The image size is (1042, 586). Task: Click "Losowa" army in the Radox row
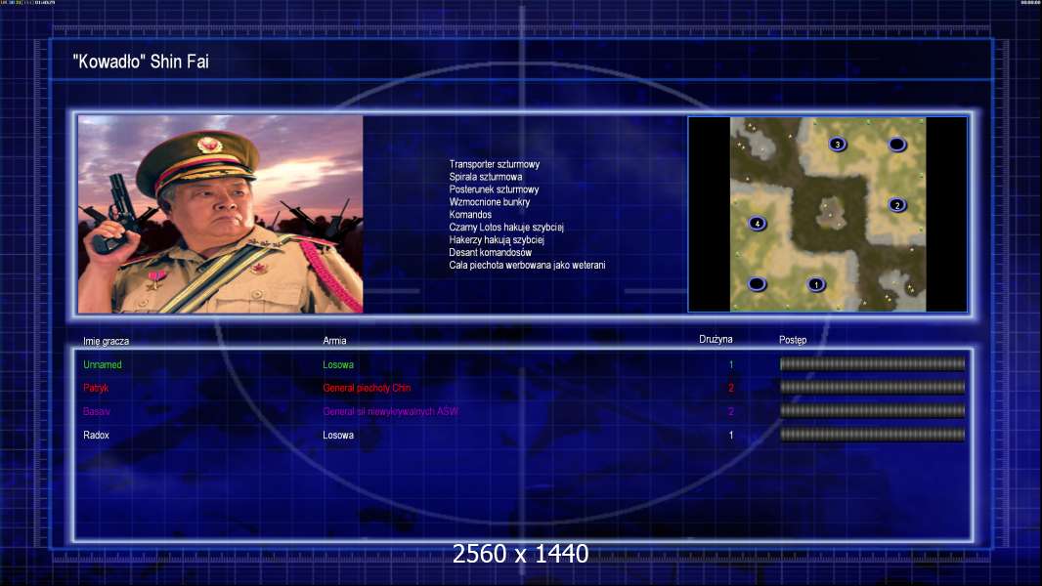tap(338, 436)
